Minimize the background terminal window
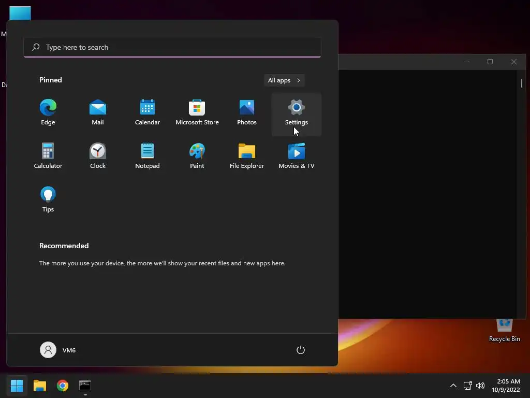 (x=467, y=62)
